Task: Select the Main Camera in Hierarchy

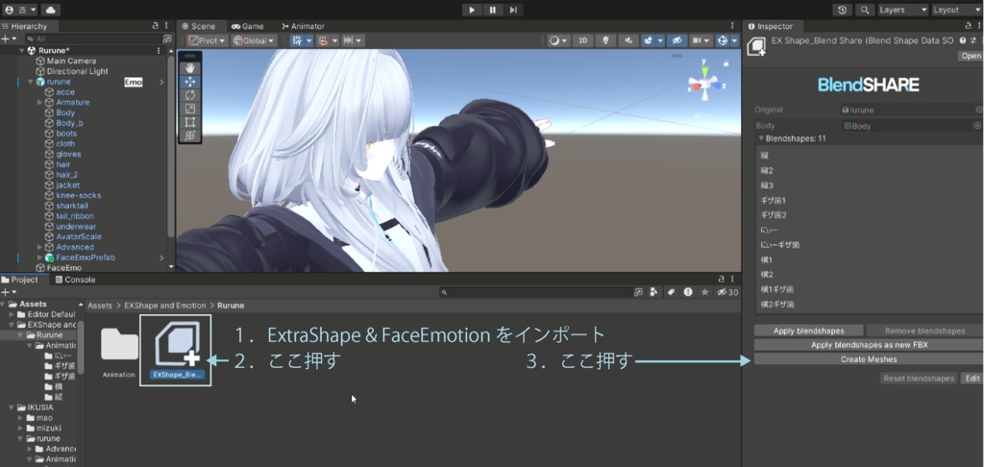Action: 71,61
